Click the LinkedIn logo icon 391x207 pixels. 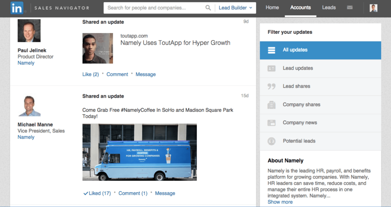pos(17,8)
